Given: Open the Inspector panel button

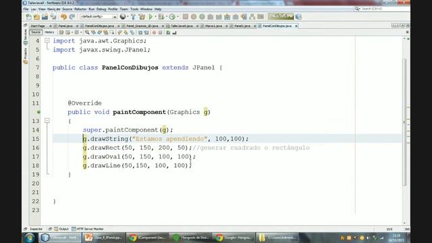Looking at the screenshot, I should (x=36, y=229).
